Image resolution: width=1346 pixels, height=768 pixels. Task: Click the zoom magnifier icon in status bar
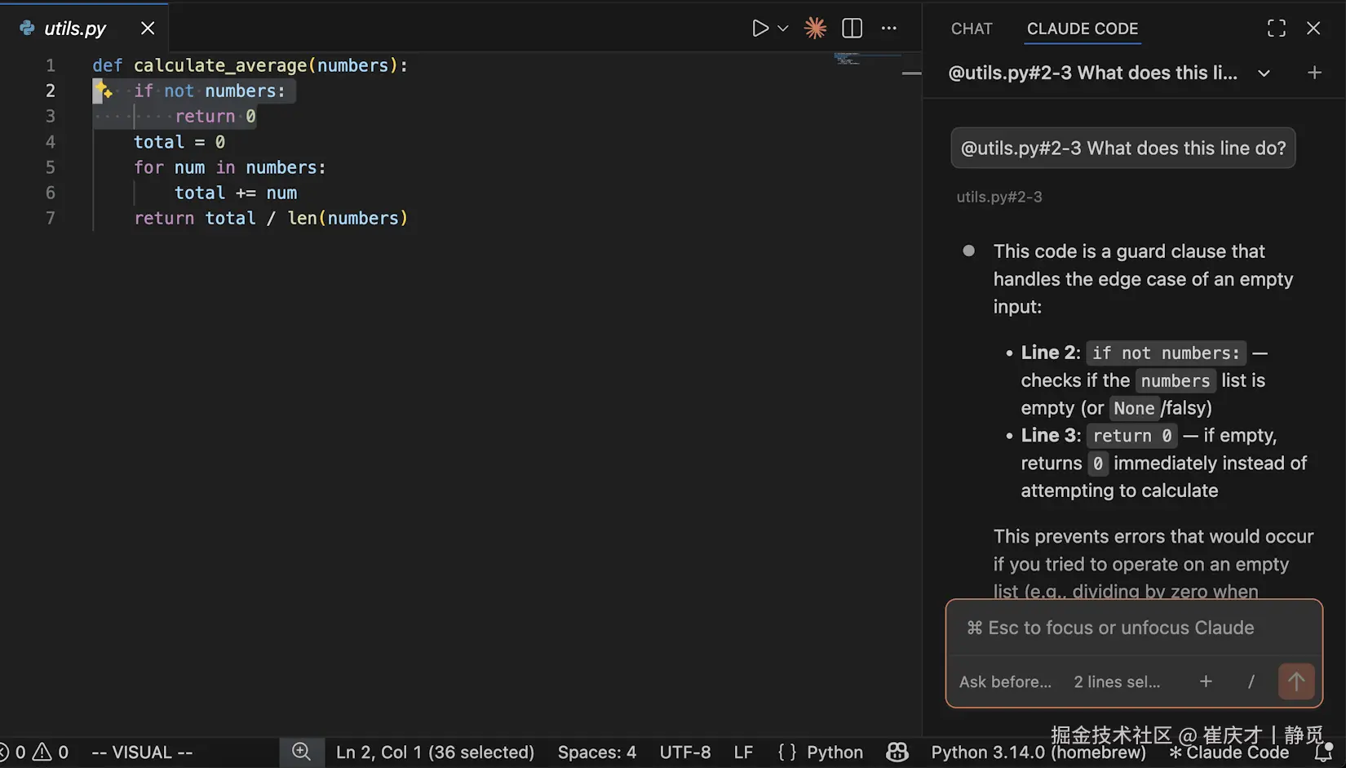301,752
